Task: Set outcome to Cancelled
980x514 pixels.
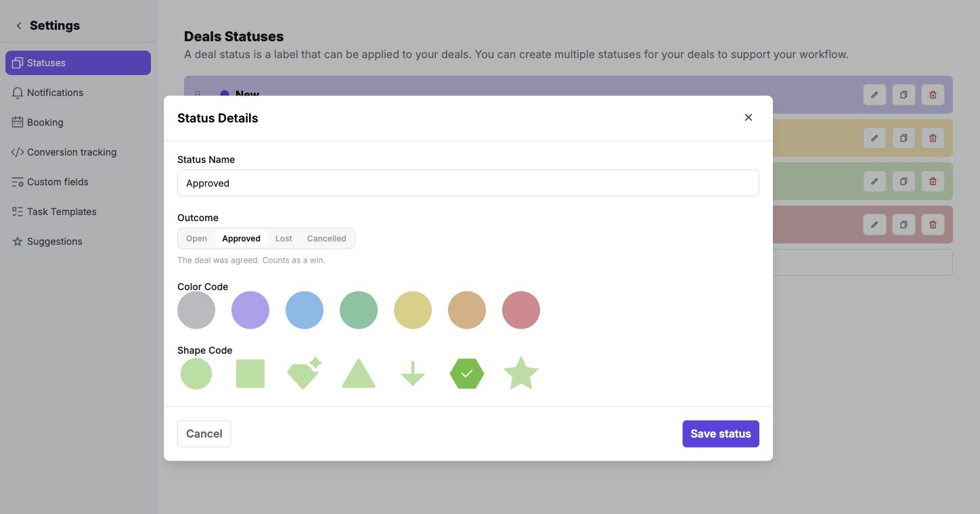Action: 326,239
